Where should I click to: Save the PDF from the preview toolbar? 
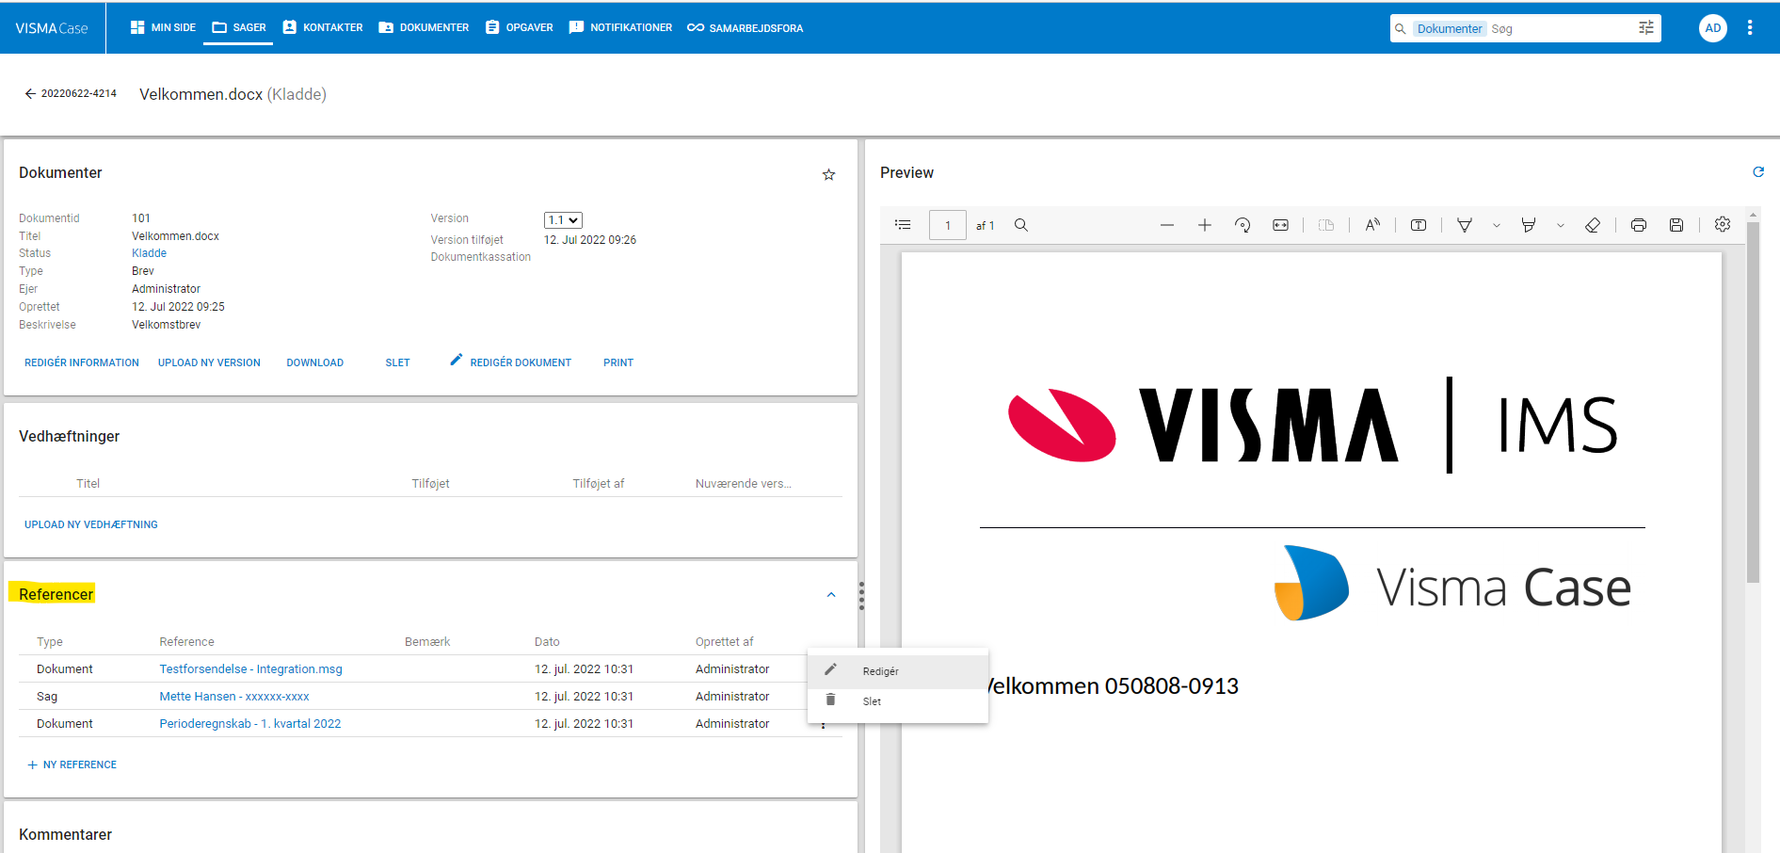click(x=1676, y=225)
